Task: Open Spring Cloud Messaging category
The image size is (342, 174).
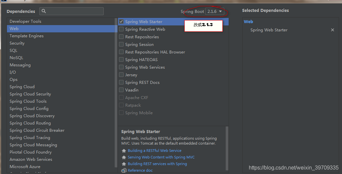Action: pos(61,145)
